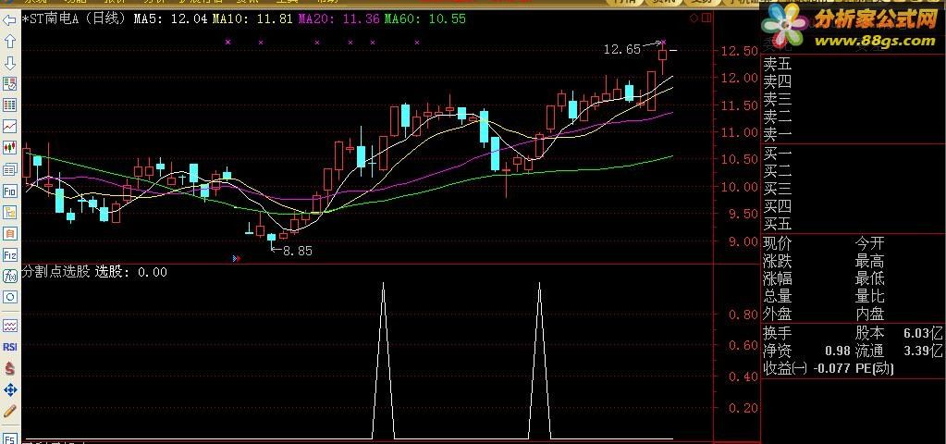
Task: Click the folder tree icon below F10
Action: pyautogui.click(x=9, y=212)
